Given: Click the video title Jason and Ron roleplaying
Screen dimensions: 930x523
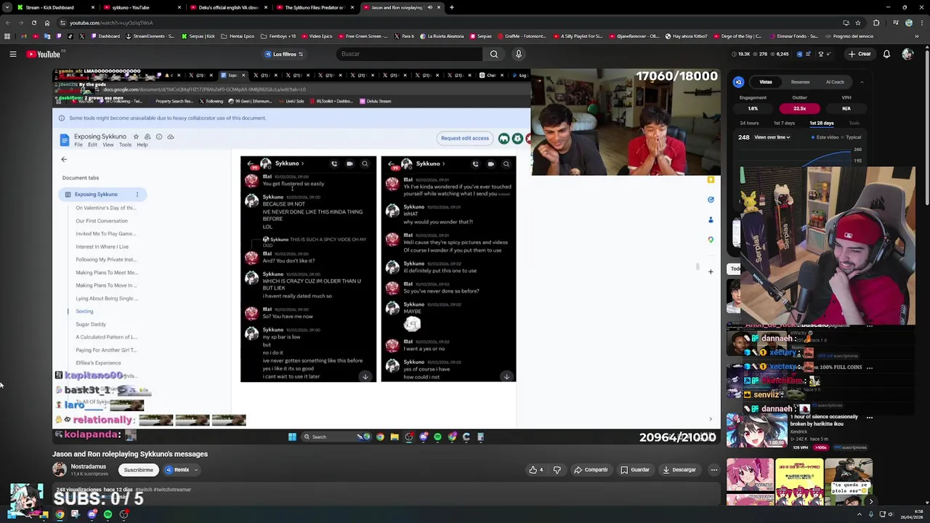Looking at the screenshot, I should point(130,454).
